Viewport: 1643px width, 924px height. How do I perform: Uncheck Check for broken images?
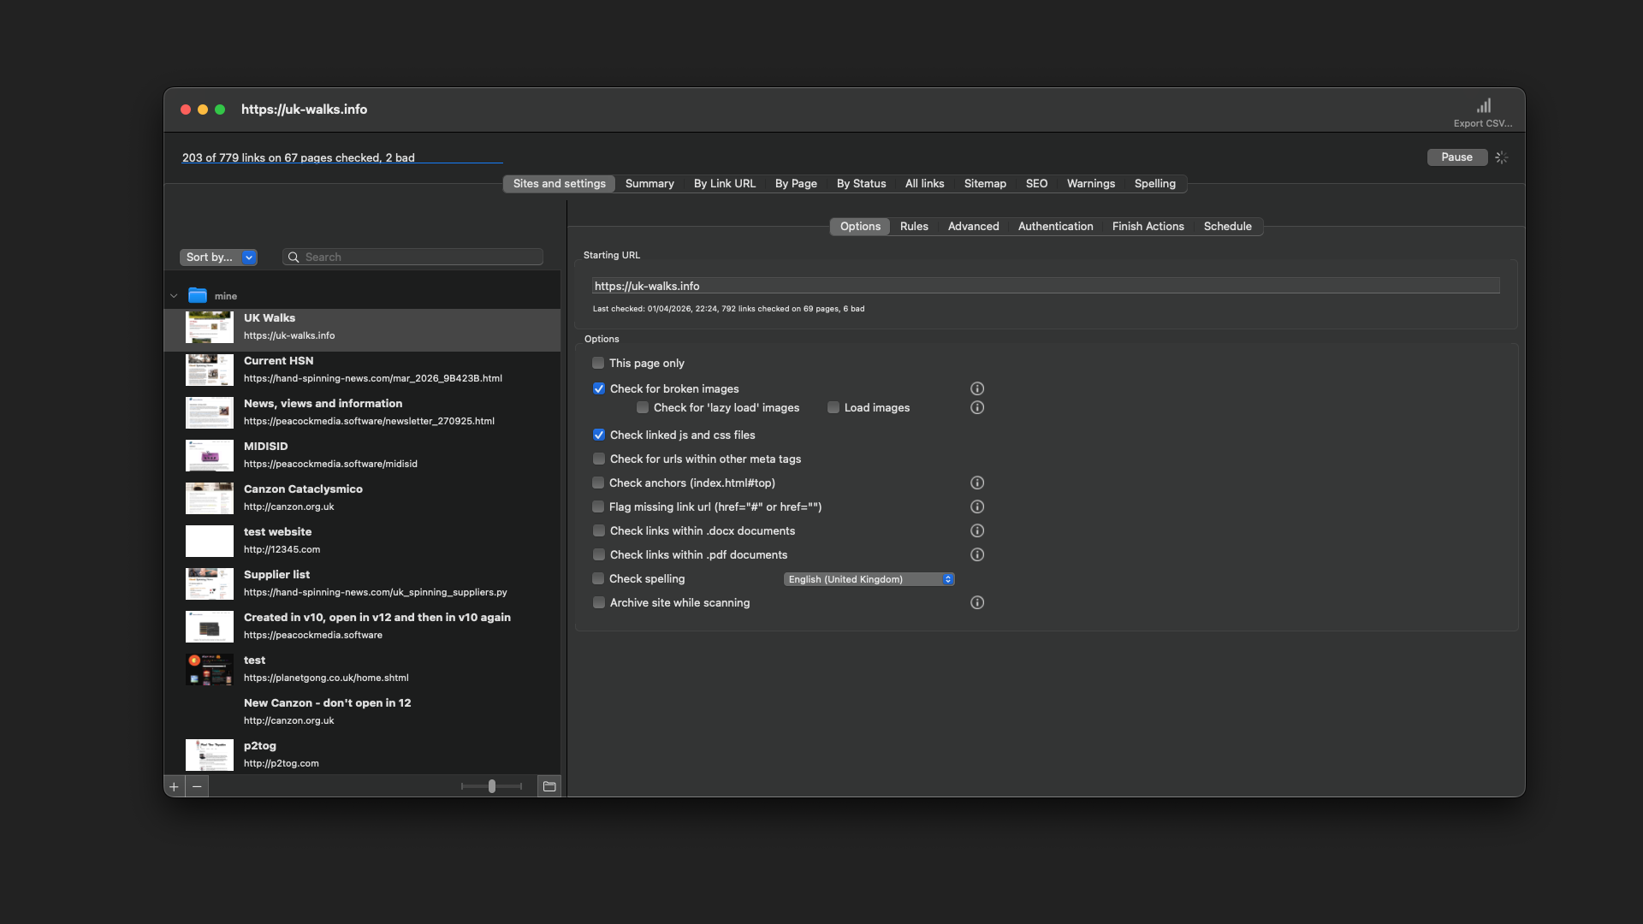click(x=599, y=388)
